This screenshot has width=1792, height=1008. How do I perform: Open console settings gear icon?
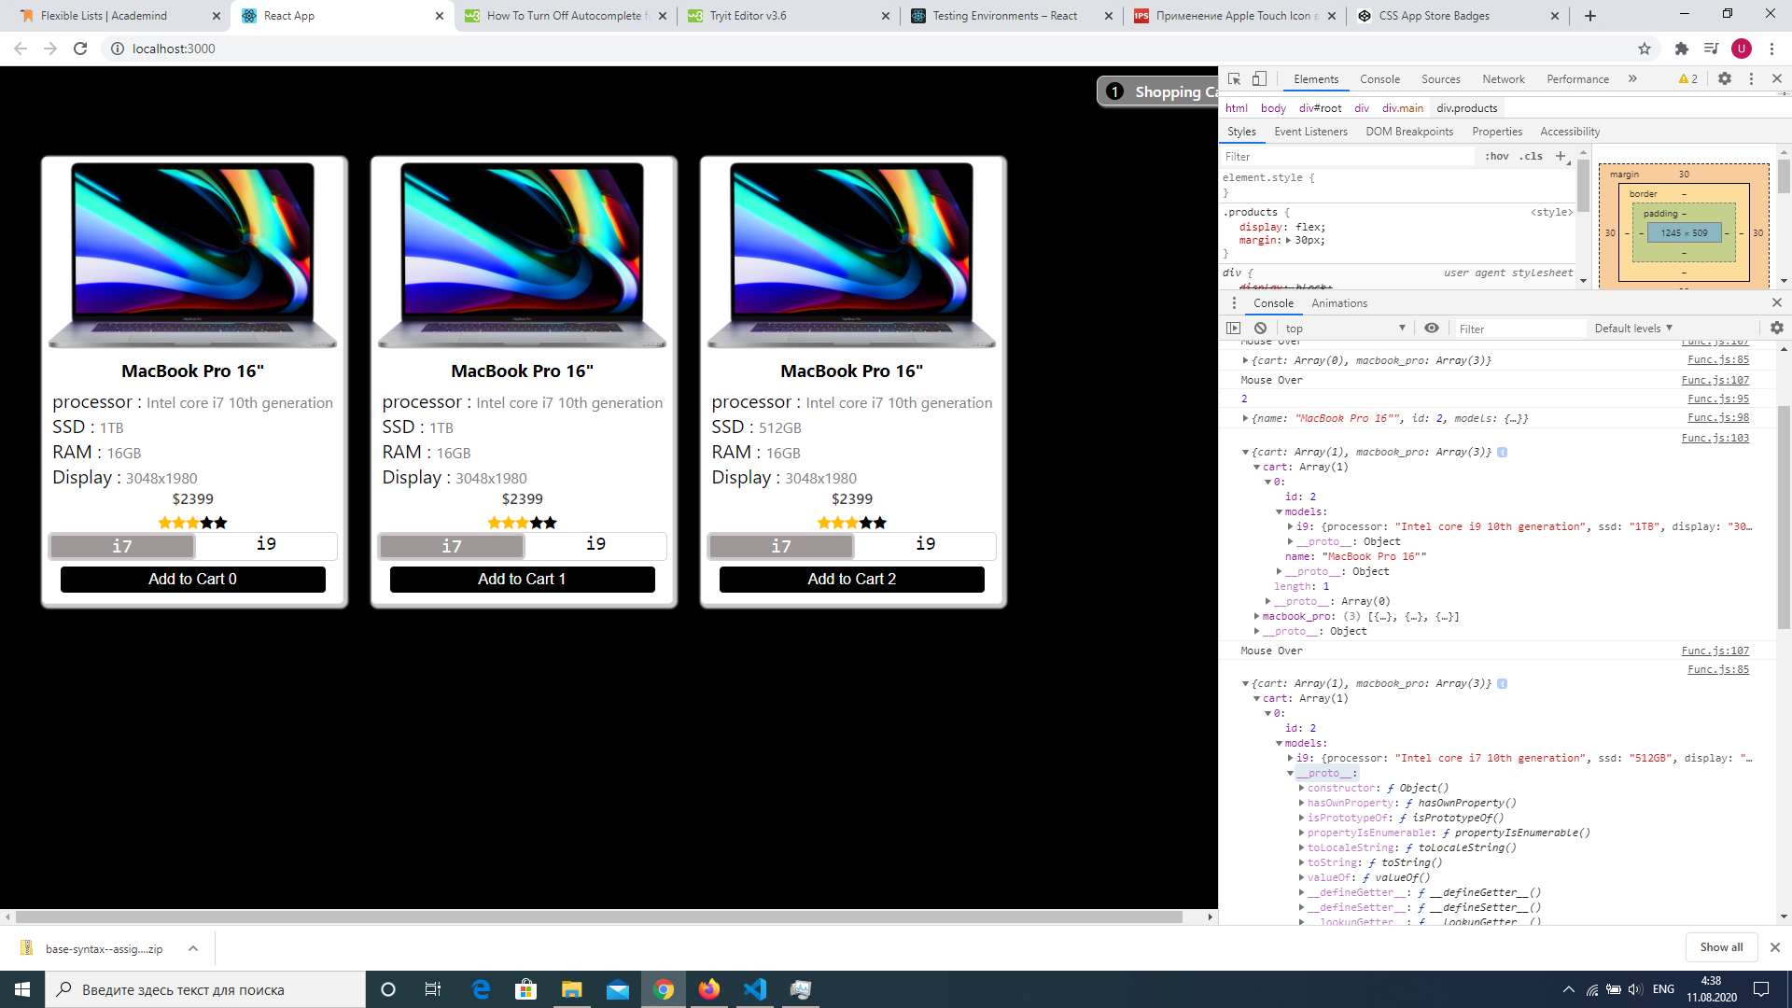point(1776,329)
